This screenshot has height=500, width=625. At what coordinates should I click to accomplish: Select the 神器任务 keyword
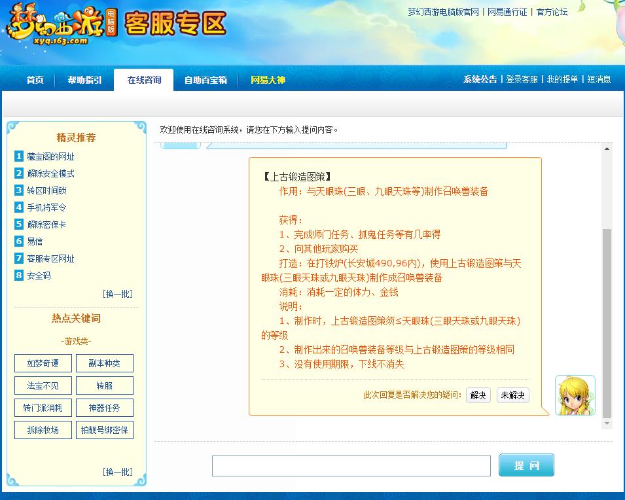(104, 408)
